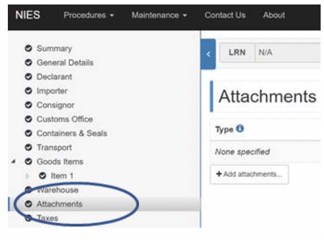Open the Maintenance dropdown menu
This screenshot has height=240, width=324.
[x=159, y=15]
